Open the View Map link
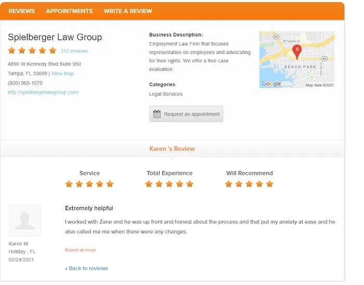Viewport: 364px width, 285px height. (x=62, y=73)
